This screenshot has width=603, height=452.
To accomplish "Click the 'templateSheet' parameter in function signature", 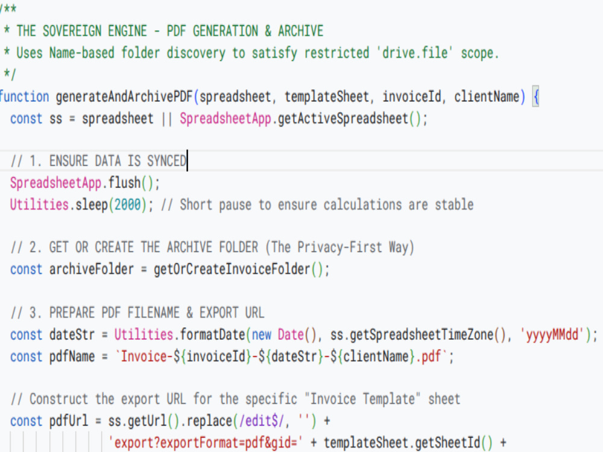I will [x=326, y=97].
